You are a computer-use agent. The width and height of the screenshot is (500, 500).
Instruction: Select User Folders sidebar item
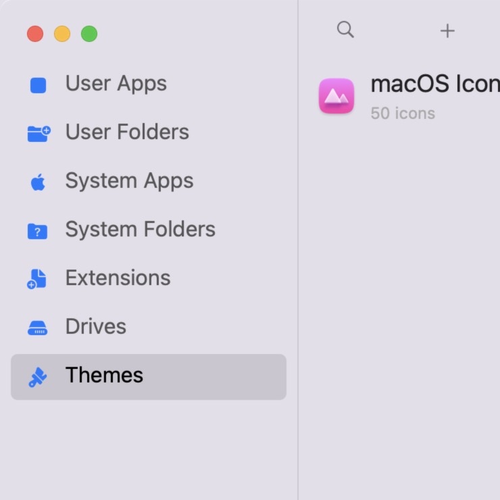(x=127, y=132)
